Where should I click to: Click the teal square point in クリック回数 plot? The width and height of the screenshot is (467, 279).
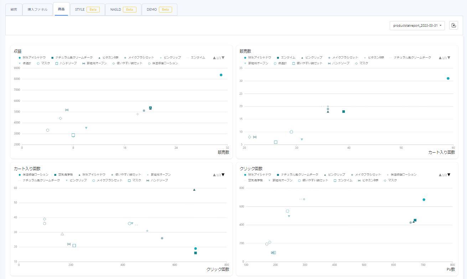[415, 220]
